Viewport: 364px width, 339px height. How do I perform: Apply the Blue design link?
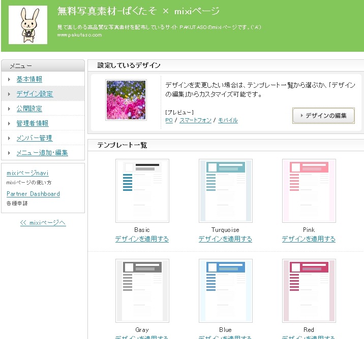tap(225, 337)
